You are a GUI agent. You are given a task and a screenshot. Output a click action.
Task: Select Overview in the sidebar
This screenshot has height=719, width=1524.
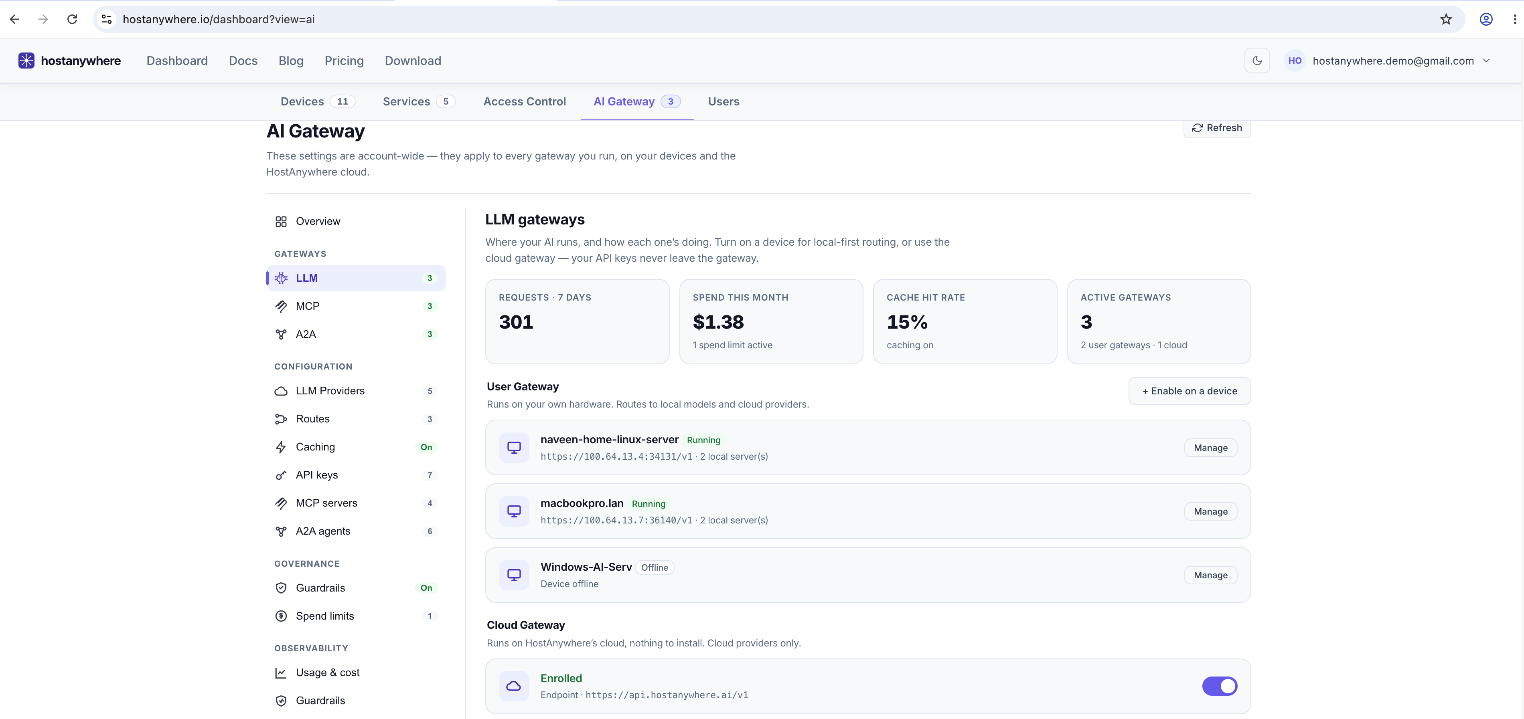(356, 221)
